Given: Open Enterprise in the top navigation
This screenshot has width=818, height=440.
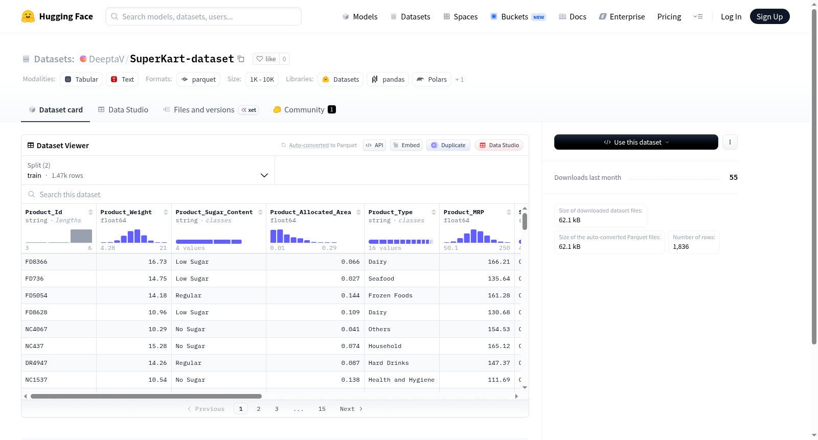Looking at the screenshot, I should coord(622,16).
